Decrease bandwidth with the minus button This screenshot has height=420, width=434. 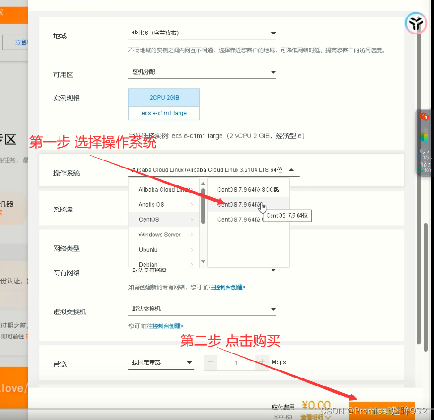click(x=211, y=362)
